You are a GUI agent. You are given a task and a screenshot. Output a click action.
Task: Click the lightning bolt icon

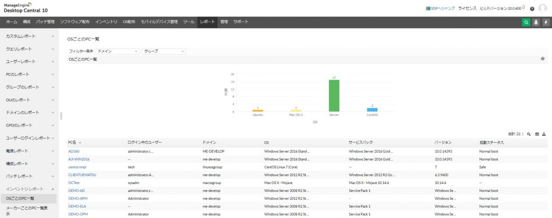click(546, 23)
